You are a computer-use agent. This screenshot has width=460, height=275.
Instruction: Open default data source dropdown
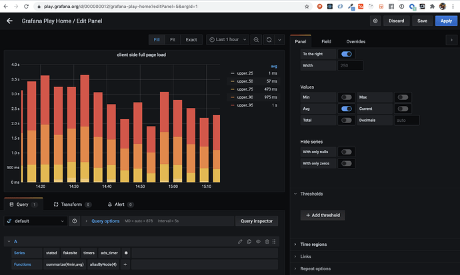pyautogui.click(x=36, y=221)
